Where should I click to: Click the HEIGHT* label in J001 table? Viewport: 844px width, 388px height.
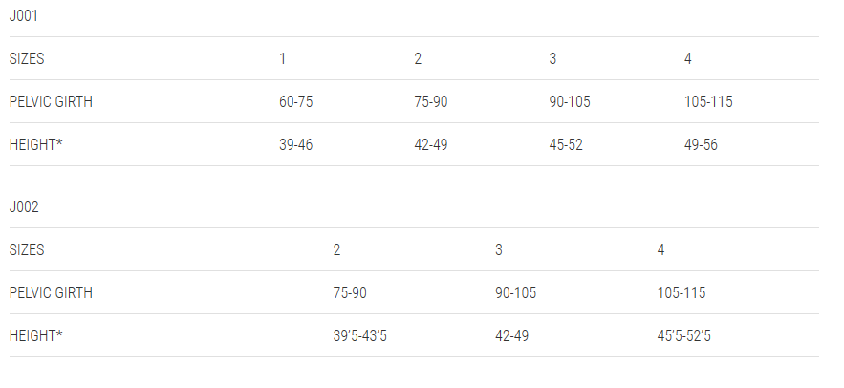click(35, 144)
